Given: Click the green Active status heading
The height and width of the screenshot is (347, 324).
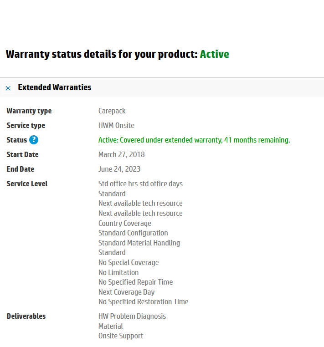Looking at the screenshot, I should coord(214,54).
